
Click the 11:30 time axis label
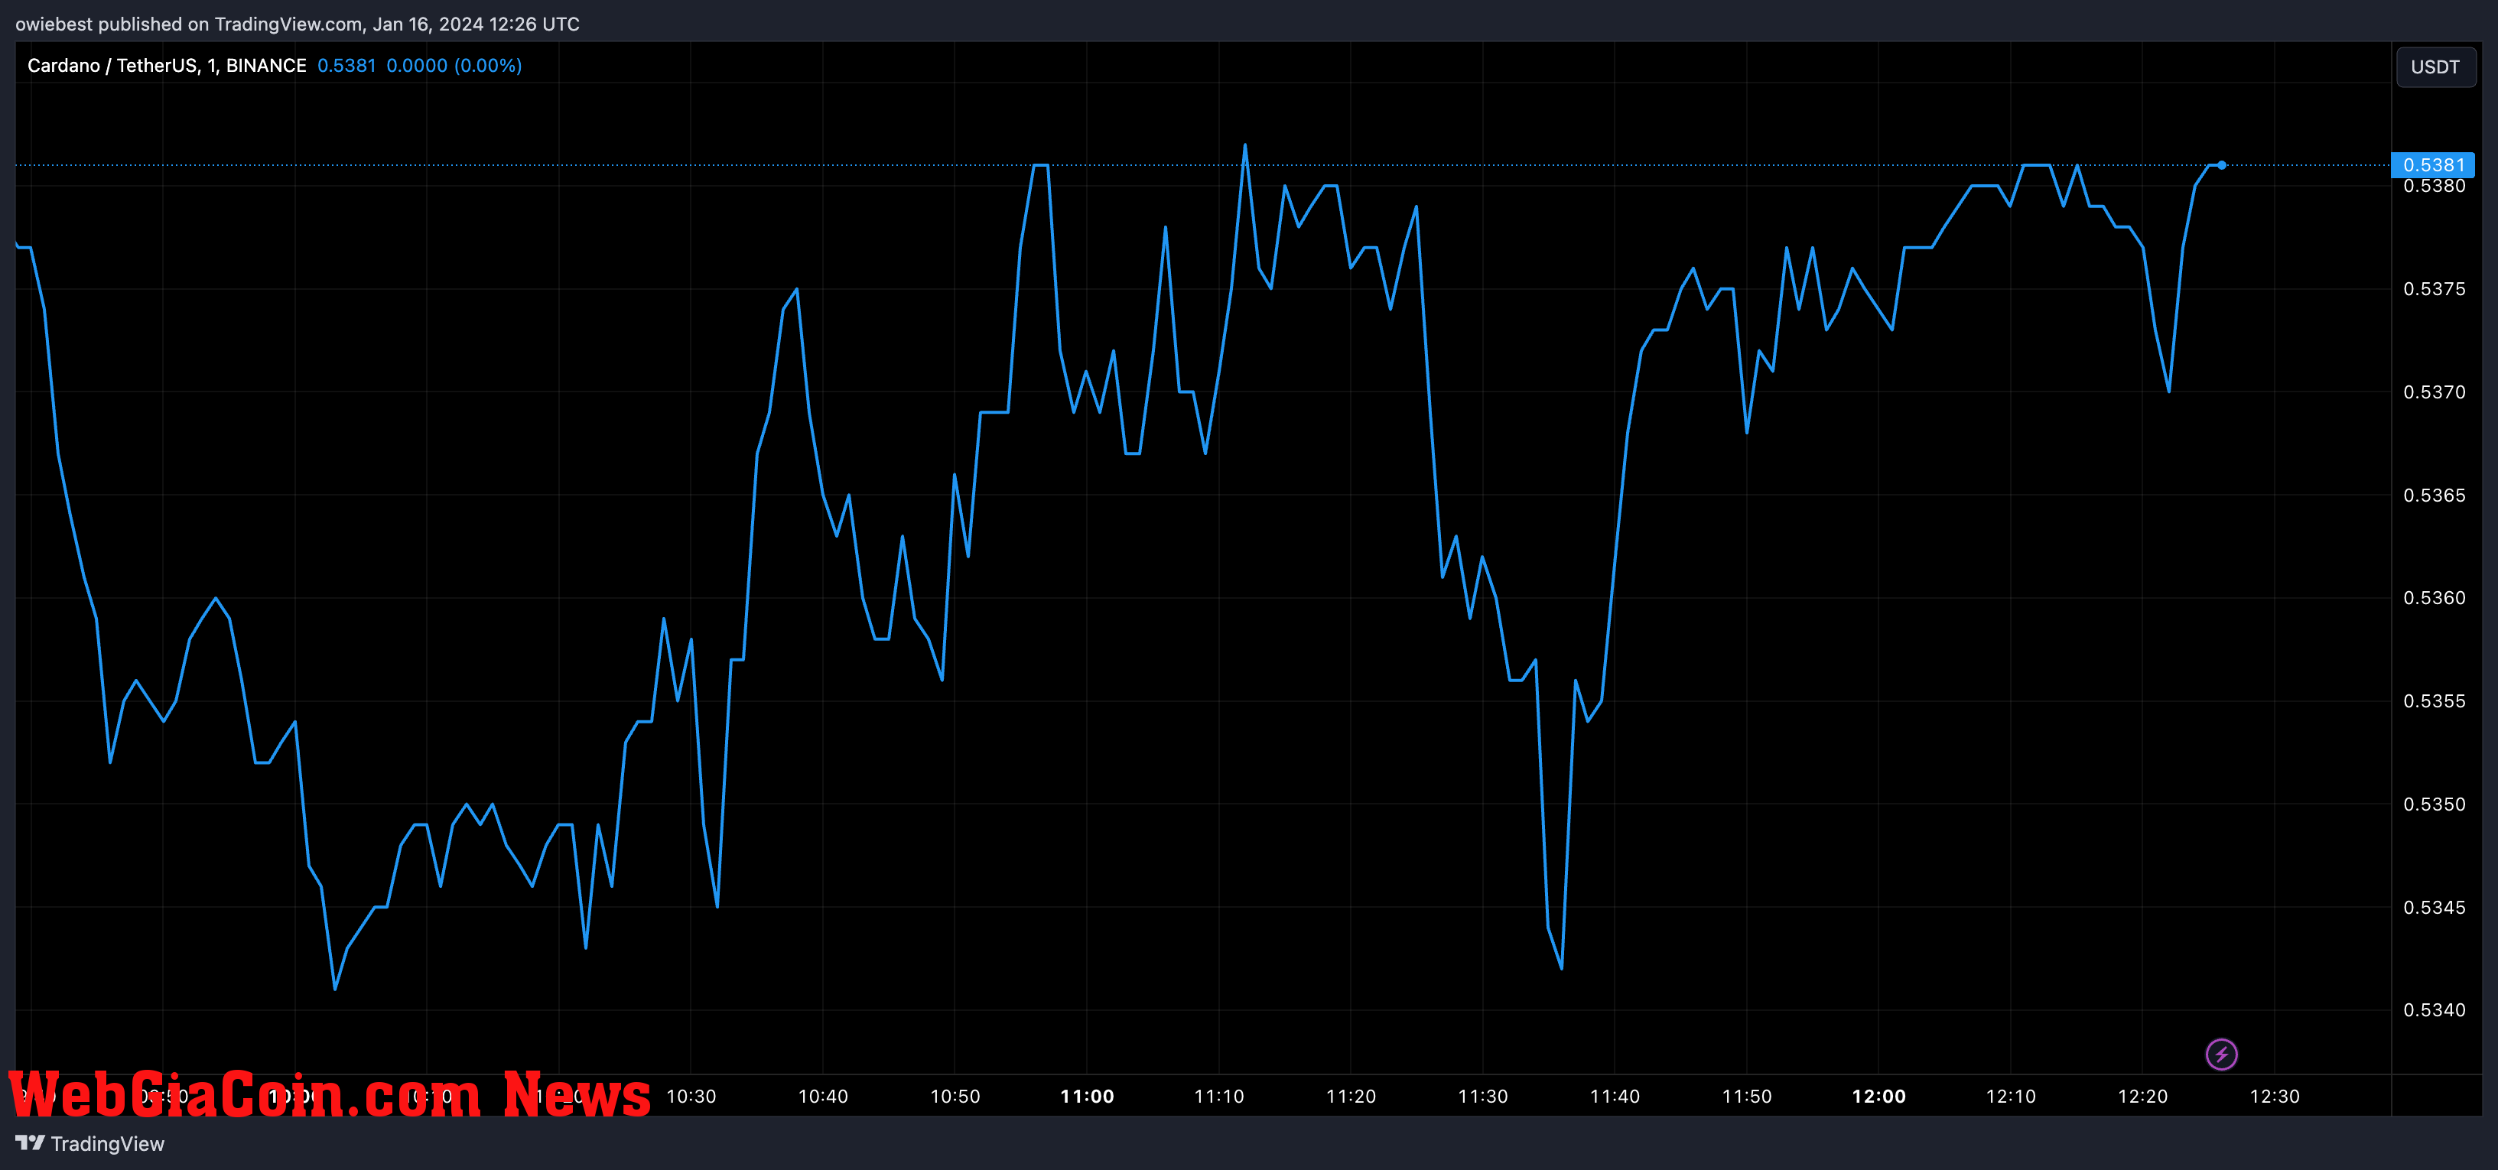(x=1483, y=1097)
